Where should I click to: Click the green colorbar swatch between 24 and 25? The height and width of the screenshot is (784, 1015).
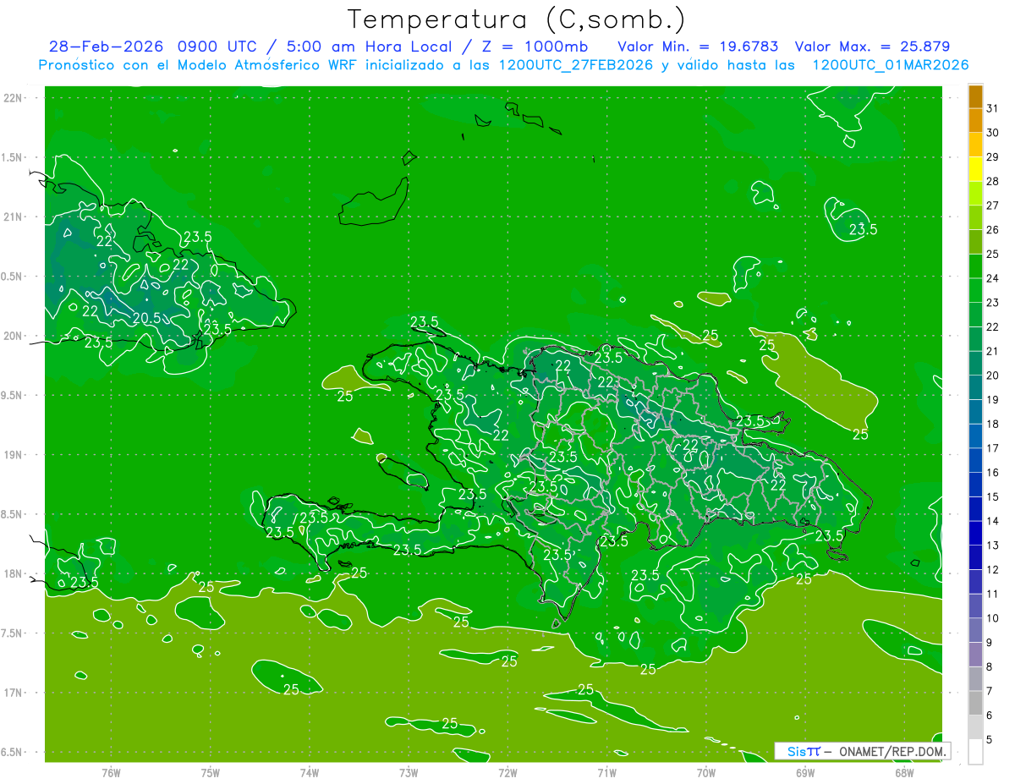click(x=975, y=266)
